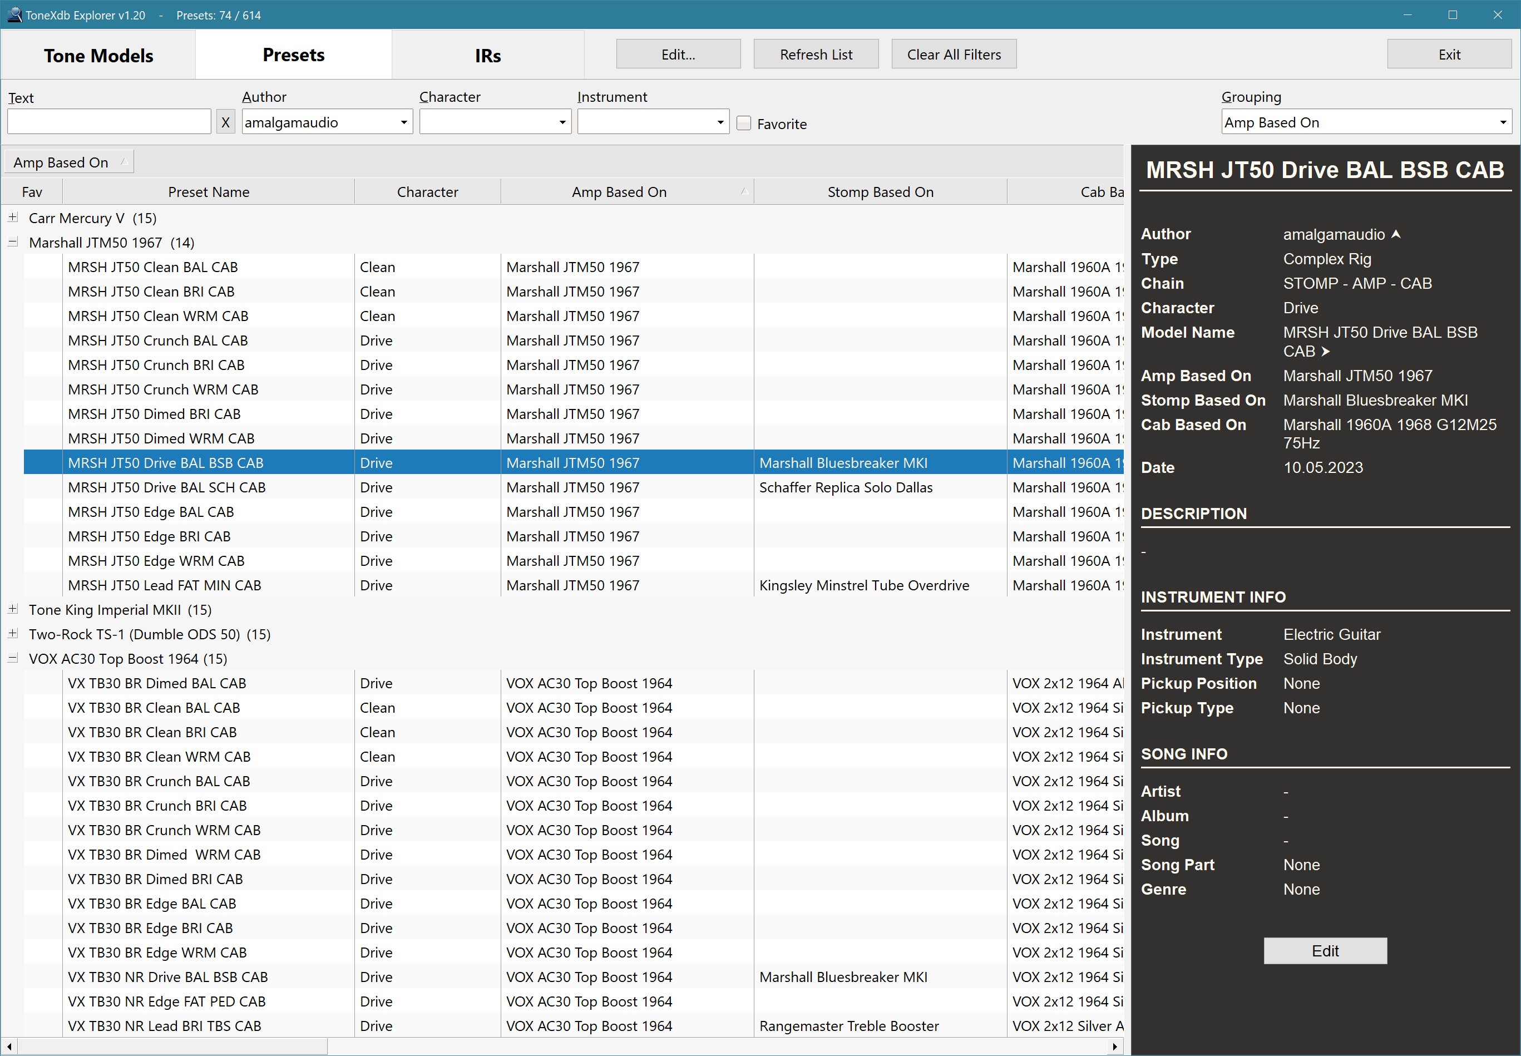Click the right arrow of the horizontal scrollbar
The width and height of the screenshot is (1521, 1056).
(1115, 1047)
